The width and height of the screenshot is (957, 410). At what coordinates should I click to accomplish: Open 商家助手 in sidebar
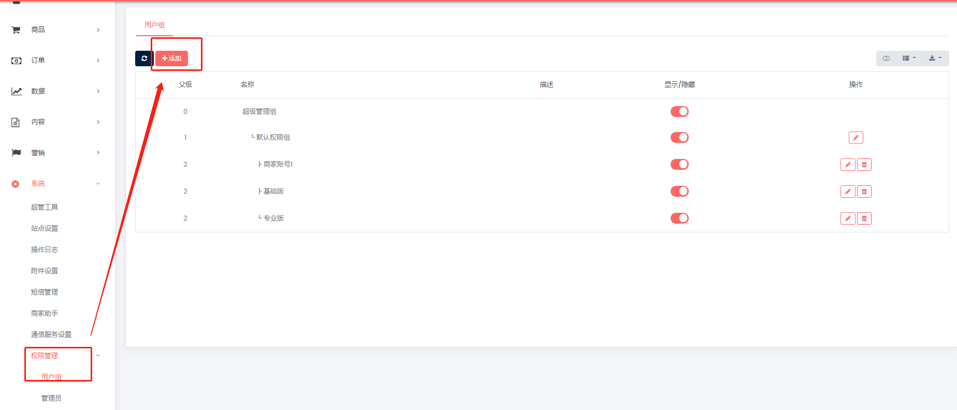point(45,313)
